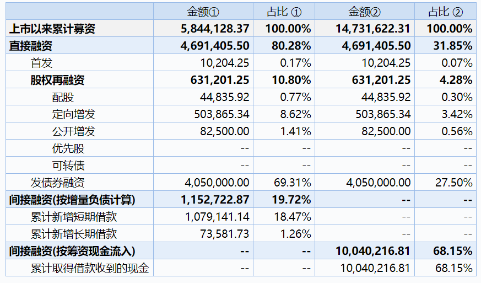Click the 3.42% cell
This screenshot has width=481, height=283.
pyautogui.click(x=457, y=114)
